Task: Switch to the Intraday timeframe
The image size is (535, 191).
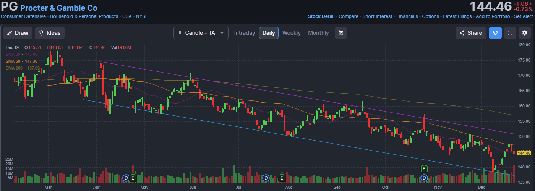Action: 245,33
